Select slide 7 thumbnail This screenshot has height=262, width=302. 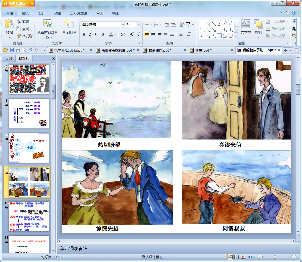tap(29, 114)
